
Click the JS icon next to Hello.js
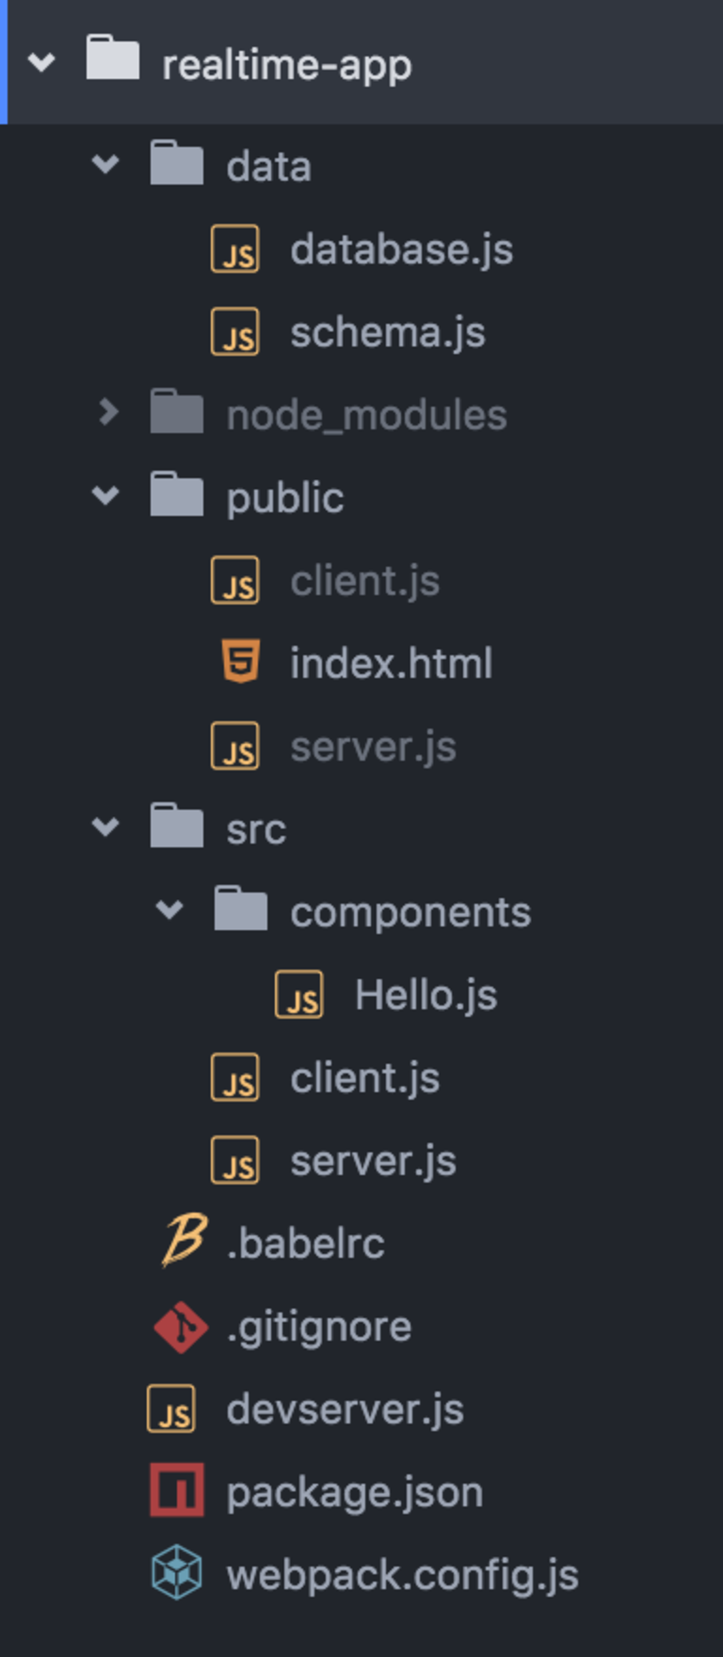point(299,994)
